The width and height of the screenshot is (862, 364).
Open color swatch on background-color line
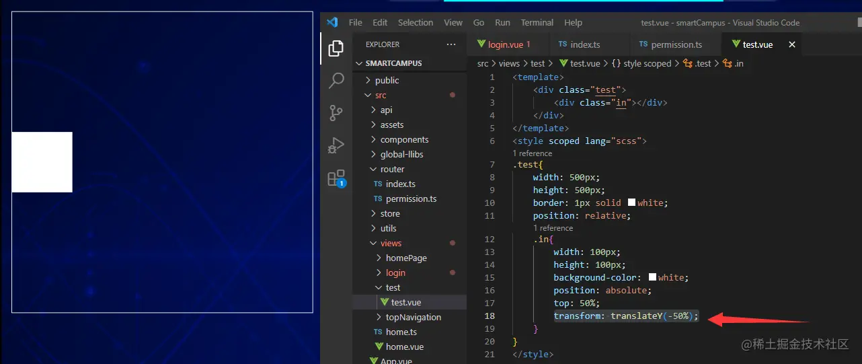tap(652, 277)
